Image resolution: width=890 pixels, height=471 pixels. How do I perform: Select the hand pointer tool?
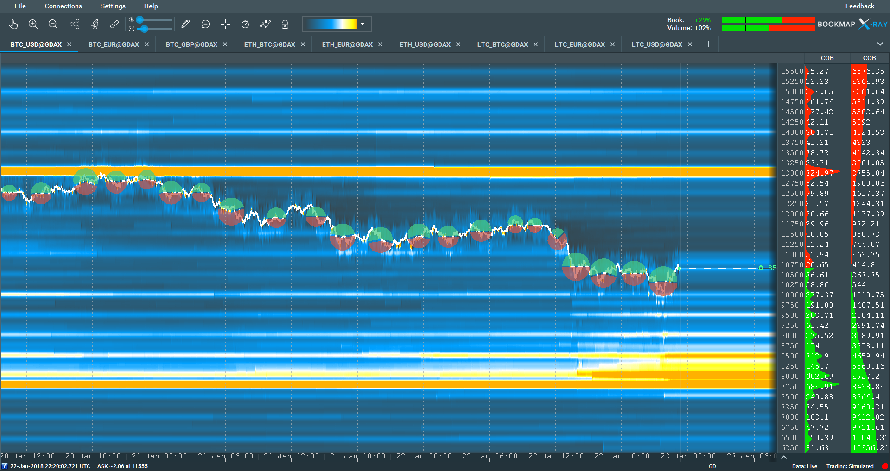click(13, 24)
